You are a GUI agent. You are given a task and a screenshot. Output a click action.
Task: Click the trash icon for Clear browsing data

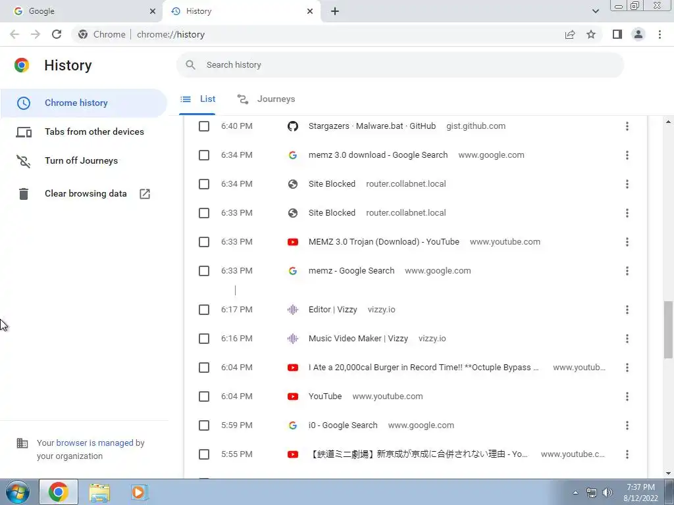tap(24, 194)
